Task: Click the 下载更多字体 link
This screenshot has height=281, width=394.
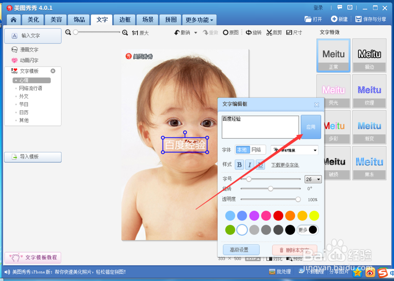Action: click(x=285, y=165)
